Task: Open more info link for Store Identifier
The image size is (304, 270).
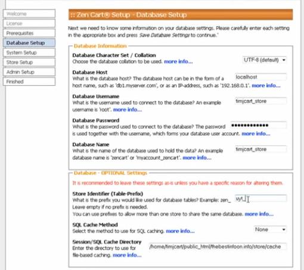Action: pyautogui.click(x=259, y=214)
